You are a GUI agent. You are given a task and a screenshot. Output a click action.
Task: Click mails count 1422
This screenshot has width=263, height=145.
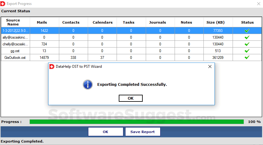coord(44,31)
